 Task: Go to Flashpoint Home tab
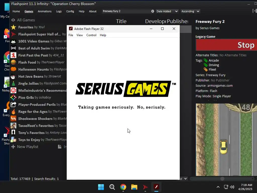tap(16, 11)
